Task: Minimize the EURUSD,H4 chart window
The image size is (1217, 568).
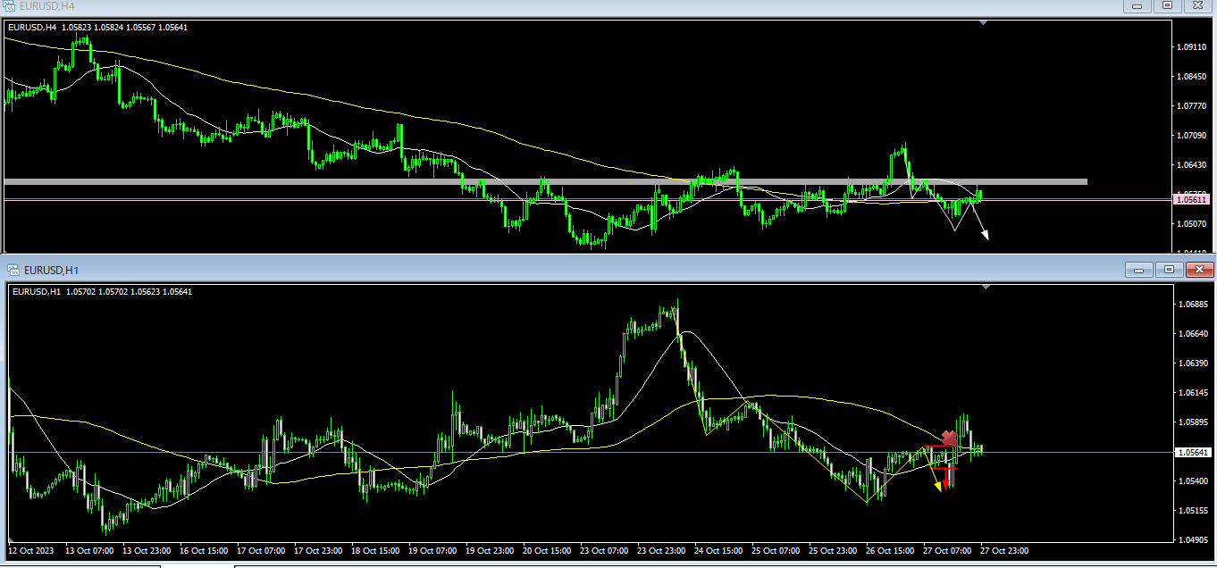Action: coord(1137,5)
